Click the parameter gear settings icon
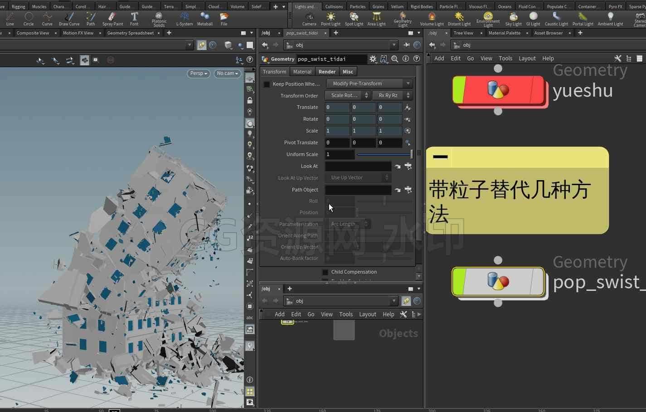The width and height of the screenshot is (646, 412). 373,59
